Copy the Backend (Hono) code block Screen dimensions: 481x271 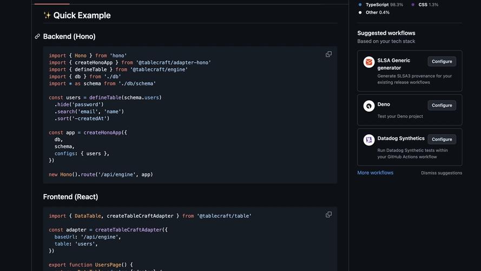[328, 54]
